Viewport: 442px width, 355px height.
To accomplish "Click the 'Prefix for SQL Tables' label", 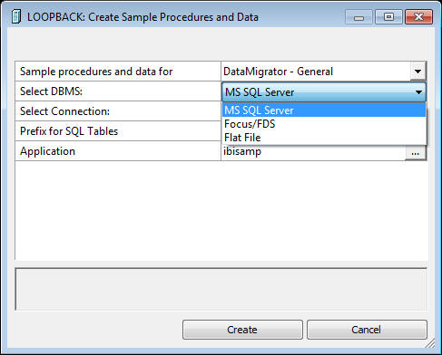I will tap(69, 131).
